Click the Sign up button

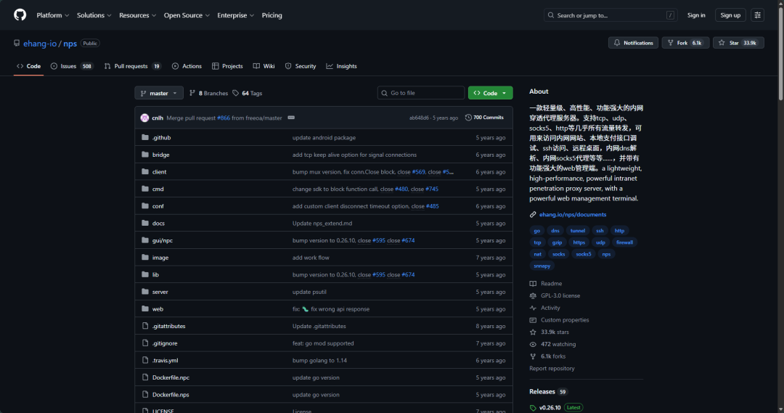(730, 15)
